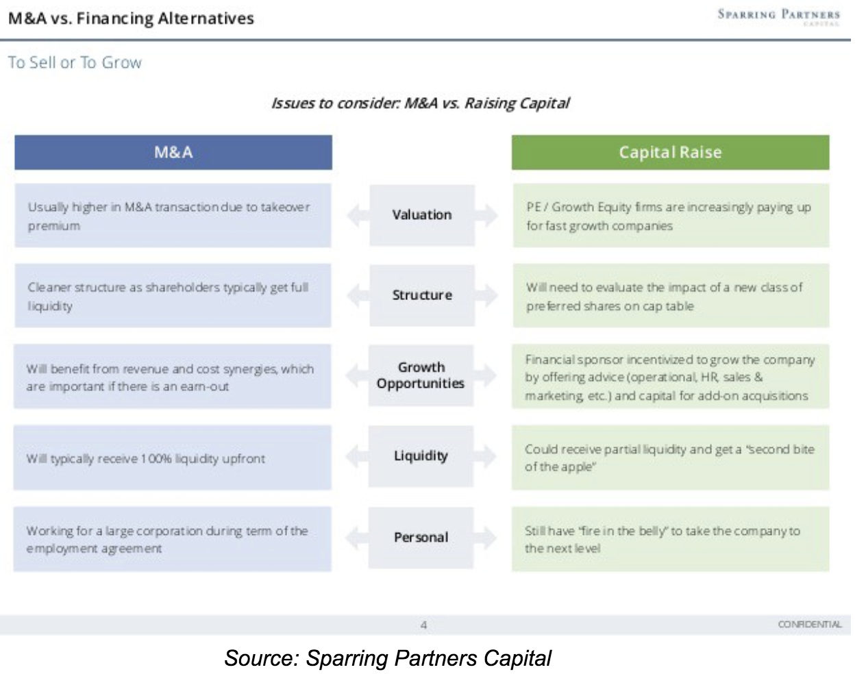The height and width of the screenshot is (674, 866).
Task: Click the right arrow beside Growth Opportunities
Action: [486, 375]
